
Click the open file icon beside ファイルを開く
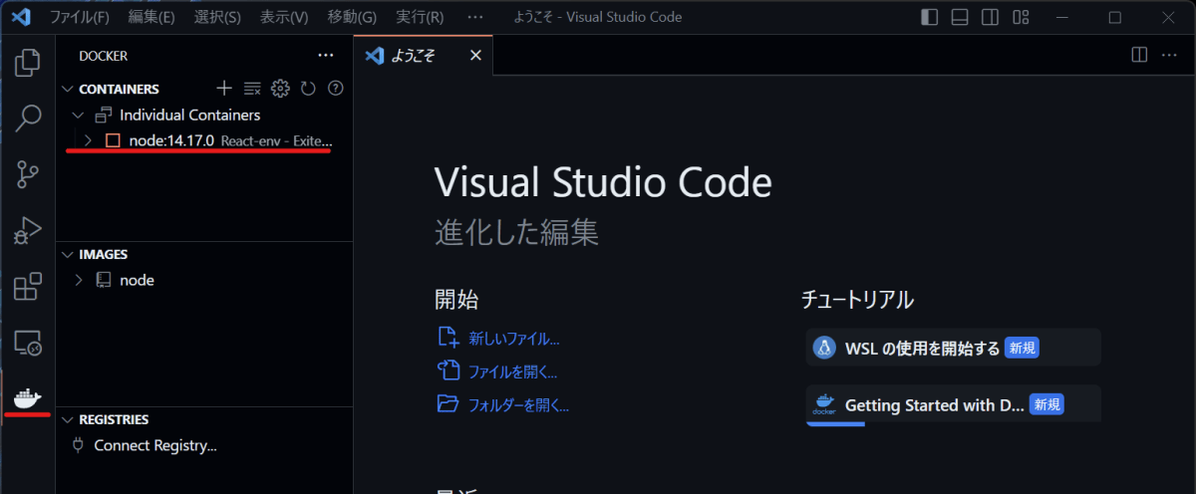(x=448, y=371)
